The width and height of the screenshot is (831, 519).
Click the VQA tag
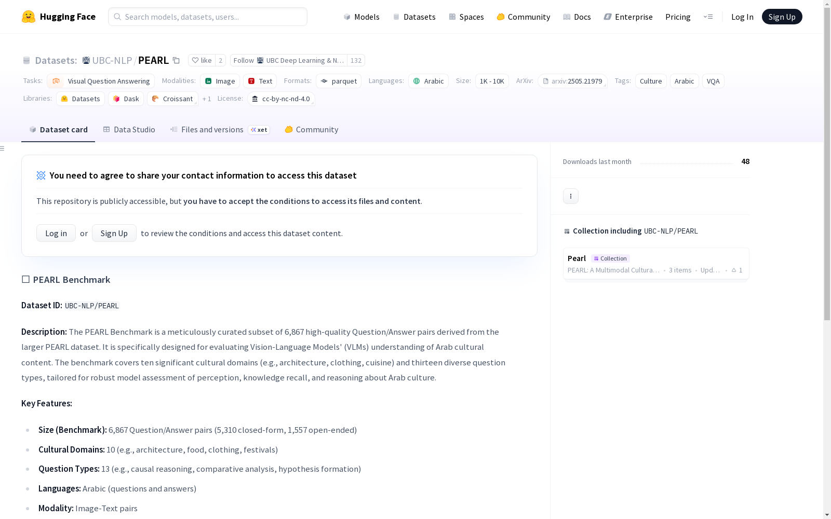[713, 81]
